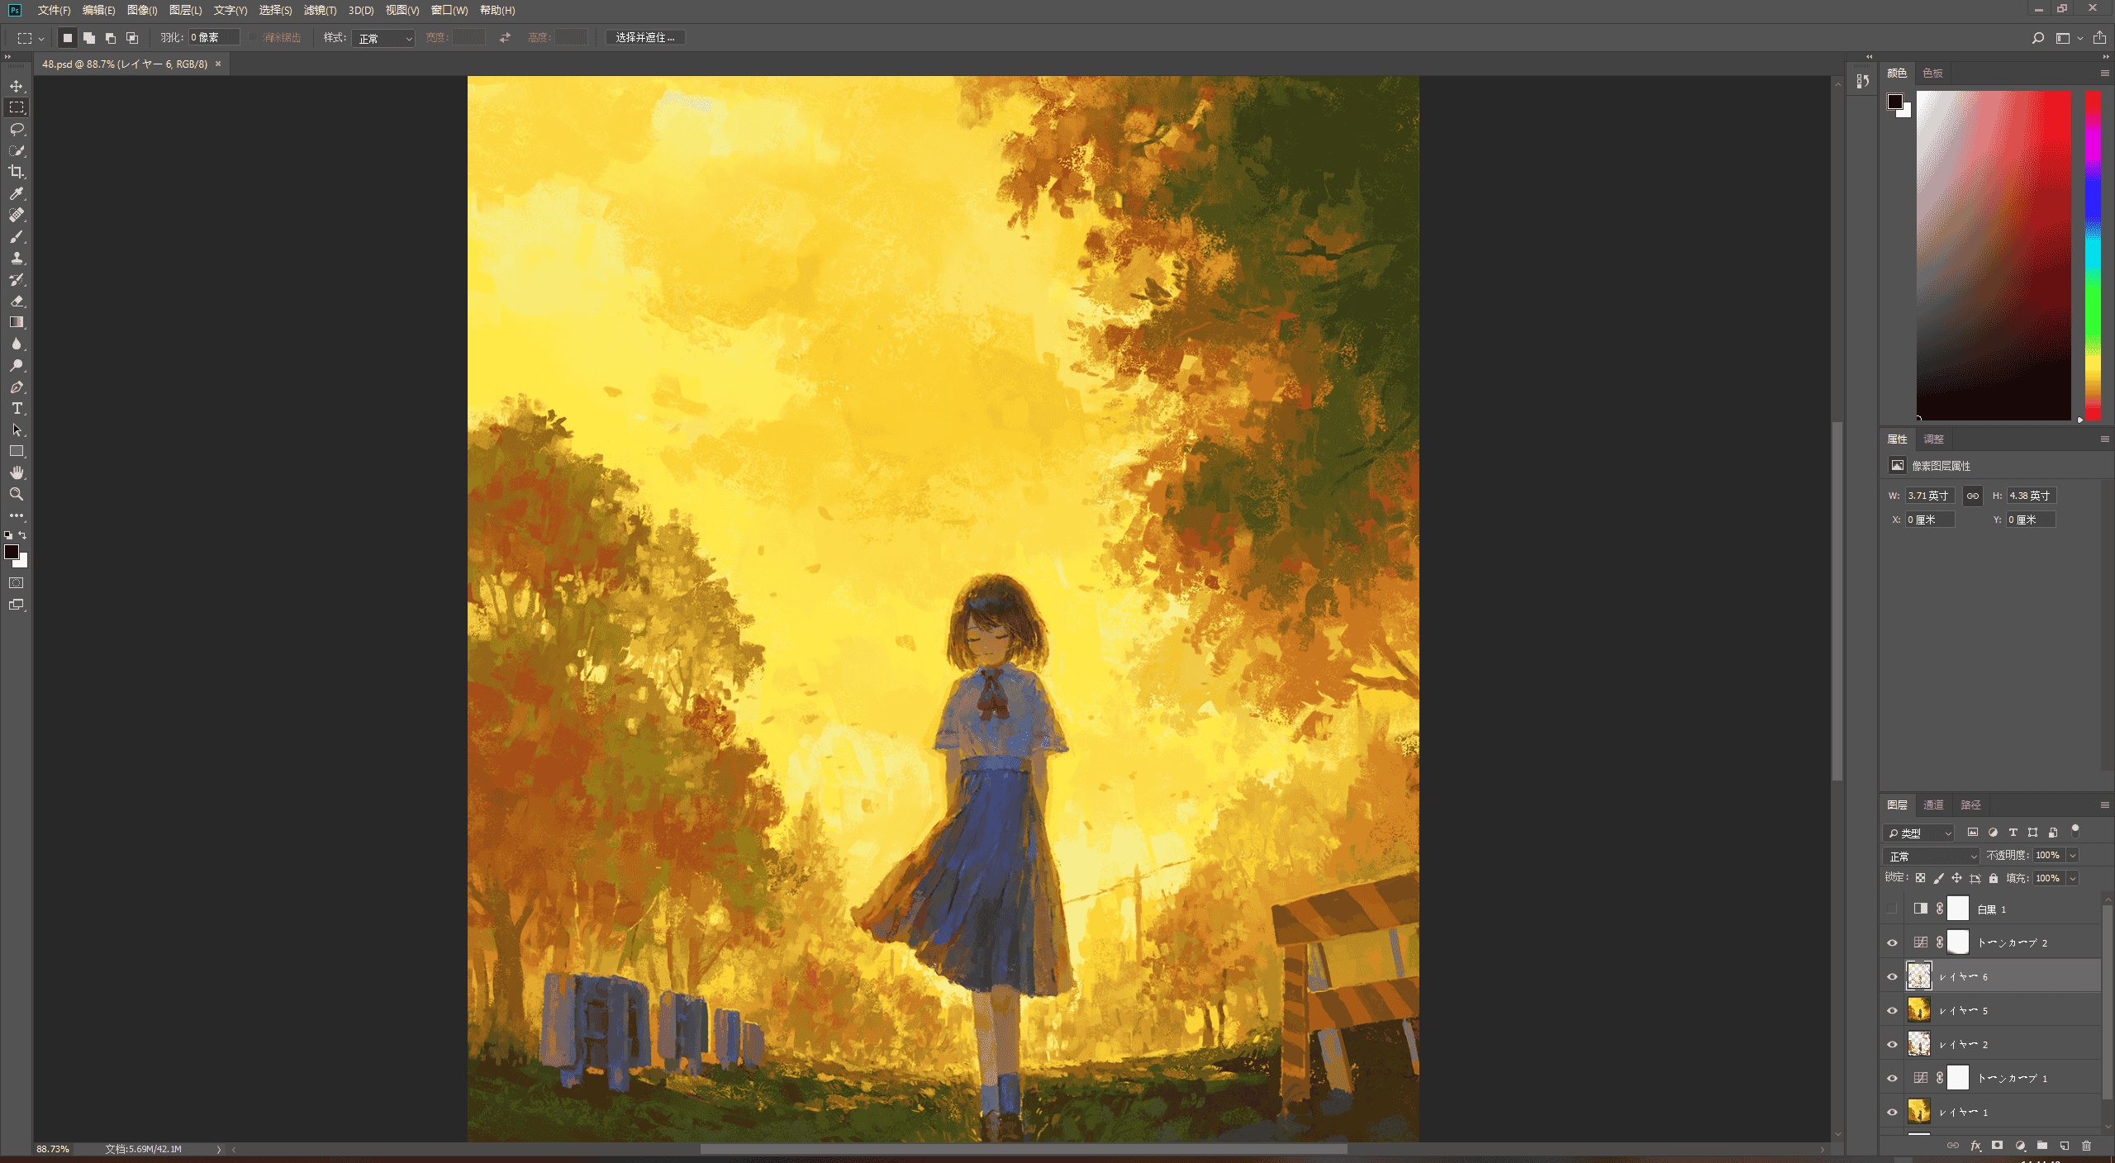2115x1163 pixels.
Task: Select the Crop tool
Action: click(17, 172)
